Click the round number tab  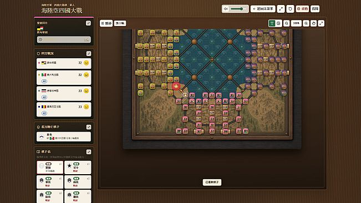(120, 23)
